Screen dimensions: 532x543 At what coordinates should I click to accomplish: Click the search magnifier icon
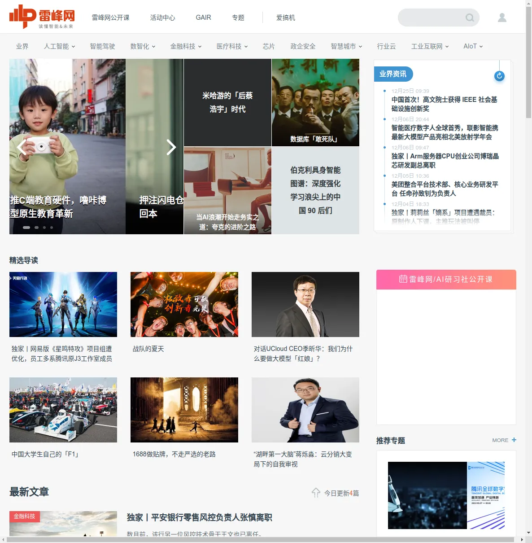pyautogui.click(x=470, y=18)
